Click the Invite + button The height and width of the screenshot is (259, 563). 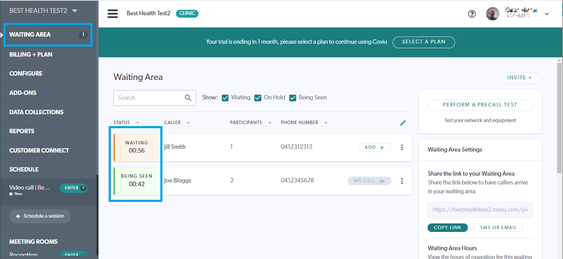coord(519,78)
